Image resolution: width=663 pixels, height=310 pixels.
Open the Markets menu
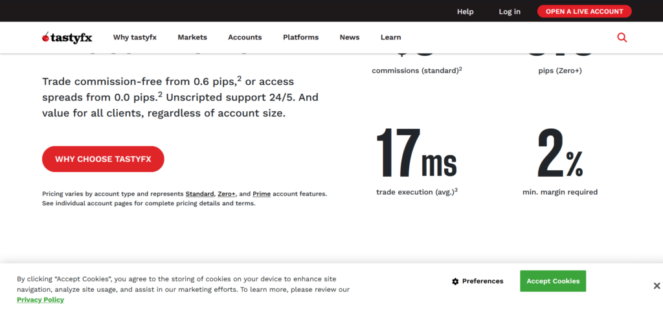click(192, 38)
